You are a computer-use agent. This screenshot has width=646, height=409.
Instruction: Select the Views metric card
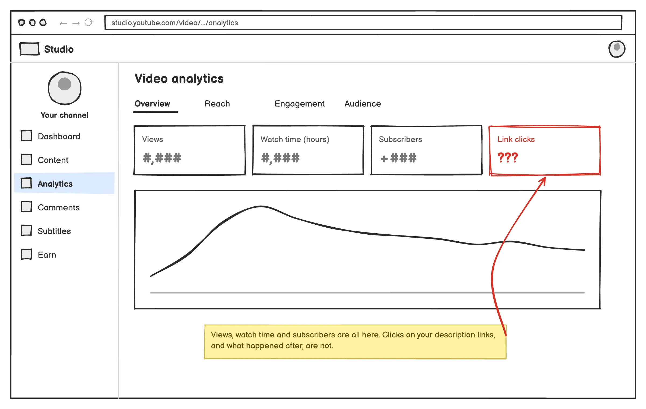click(x=189, y=150)
